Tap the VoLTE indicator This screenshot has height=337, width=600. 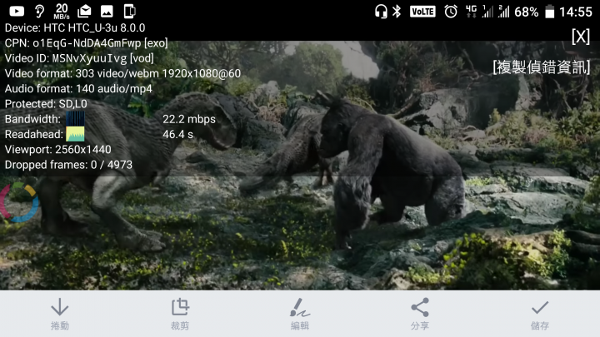click(422, 12)
